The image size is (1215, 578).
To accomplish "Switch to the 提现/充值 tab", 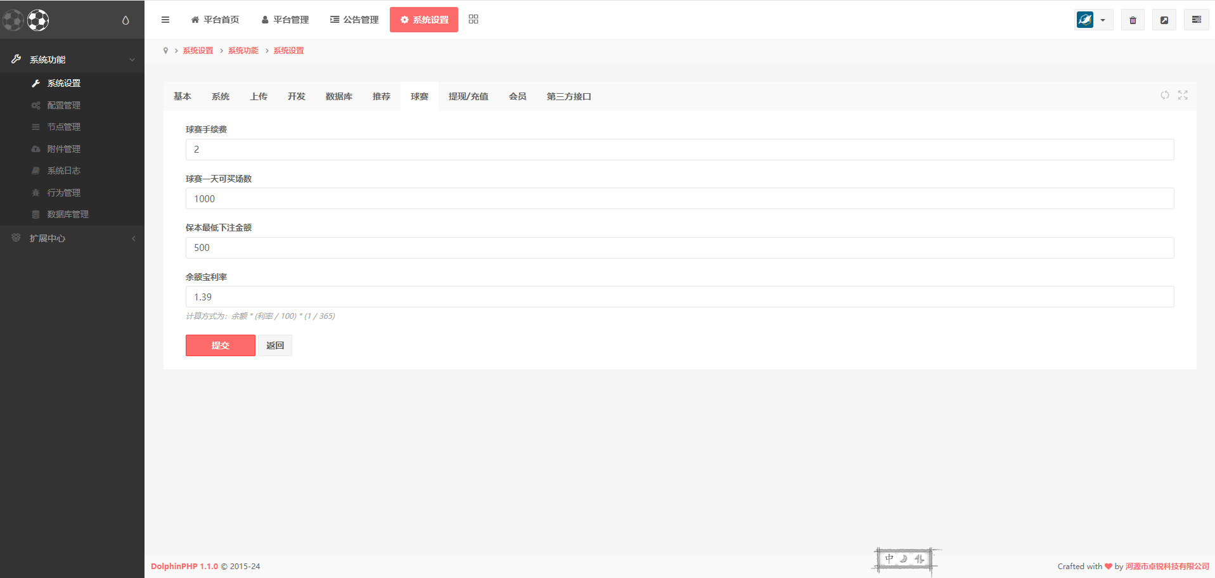I will (468, 96).
